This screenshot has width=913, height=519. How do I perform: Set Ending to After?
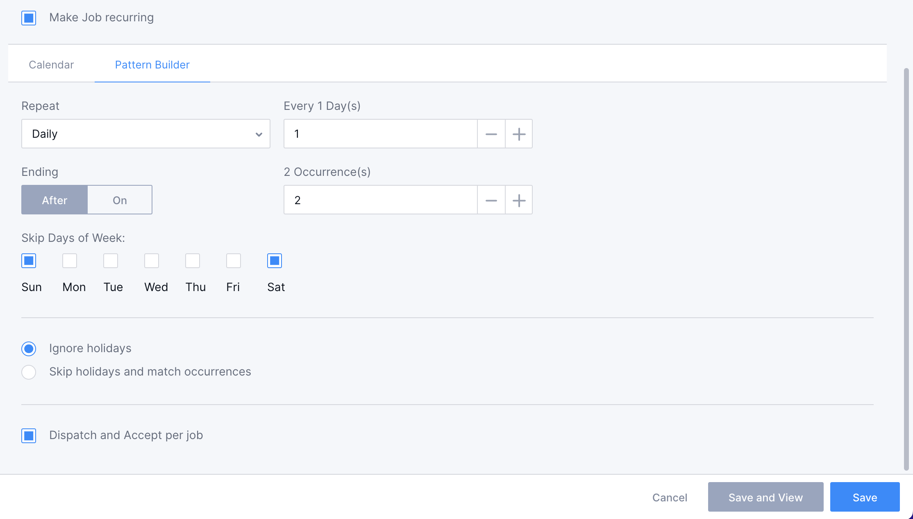click(54, 200)
